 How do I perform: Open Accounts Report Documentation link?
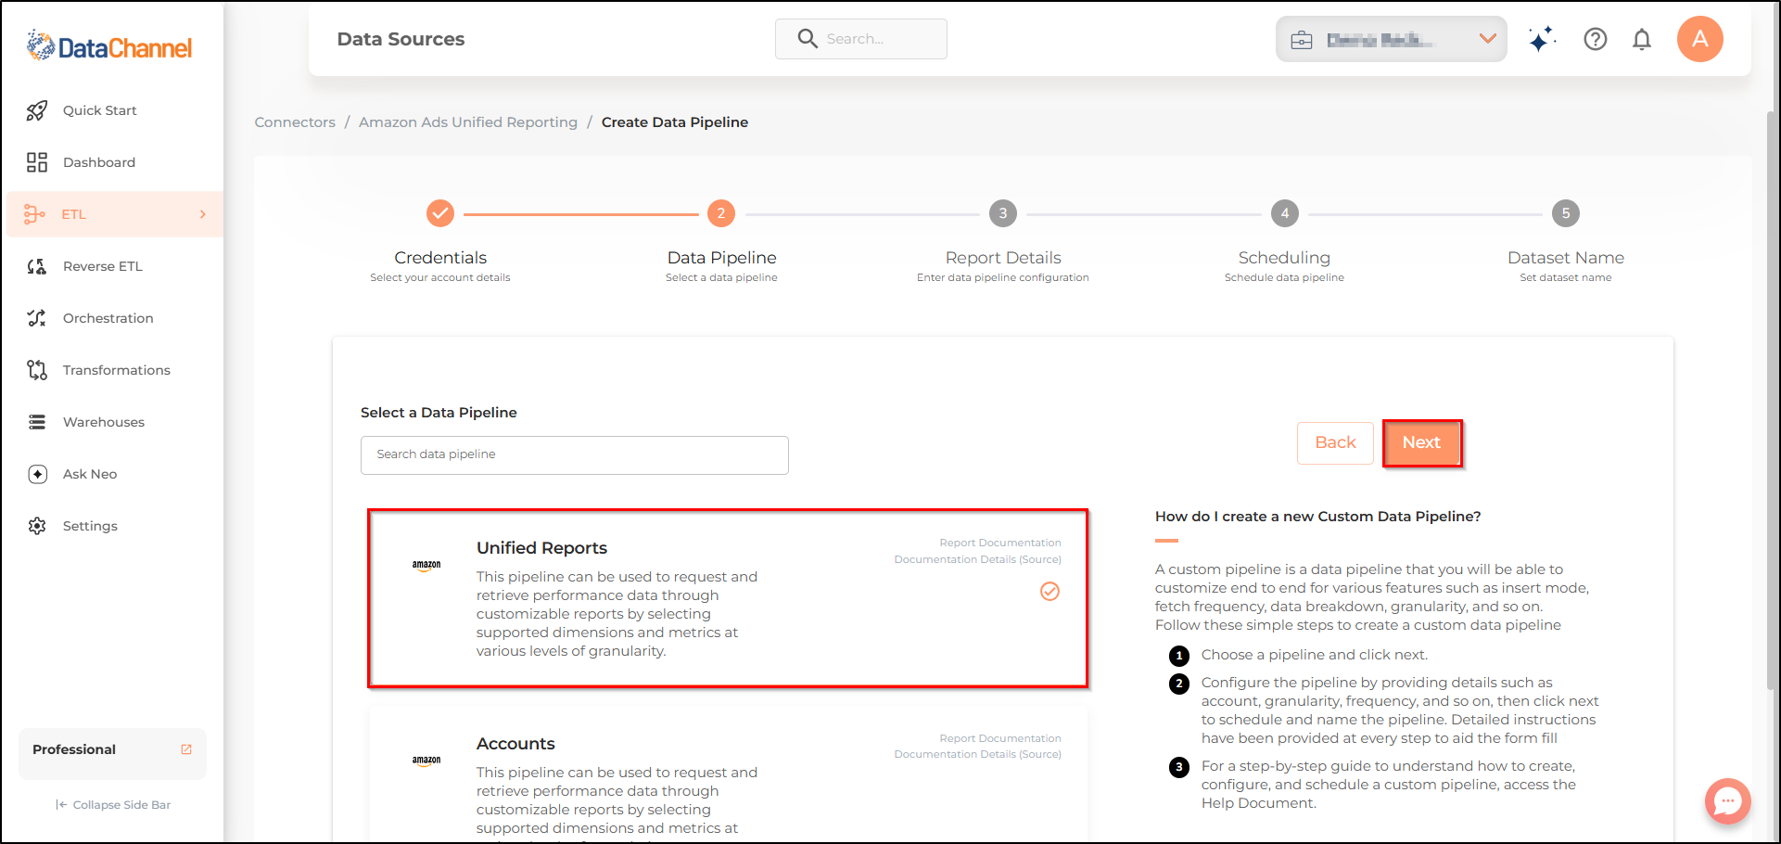point(1000,738)
